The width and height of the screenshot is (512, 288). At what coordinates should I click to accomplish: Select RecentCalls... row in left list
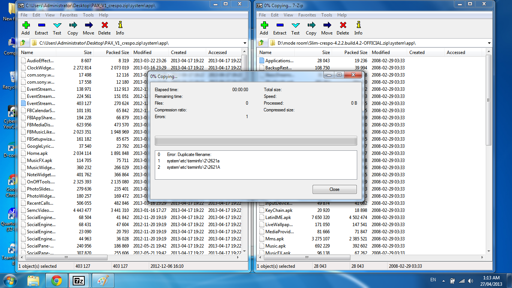tap(130, 203)
